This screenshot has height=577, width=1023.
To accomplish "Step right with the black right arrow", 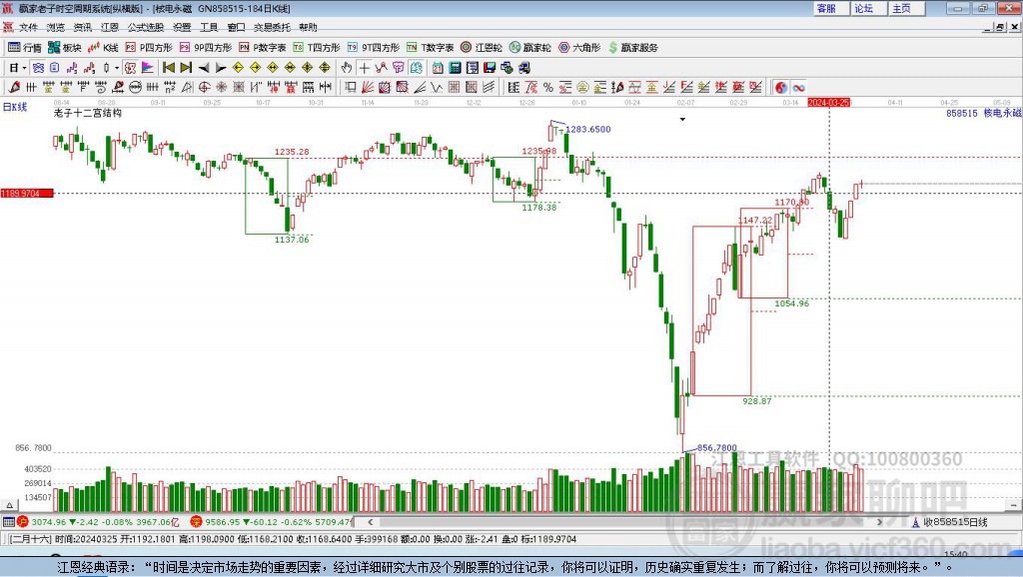I will pyautogui.click(x=221, y=68).
